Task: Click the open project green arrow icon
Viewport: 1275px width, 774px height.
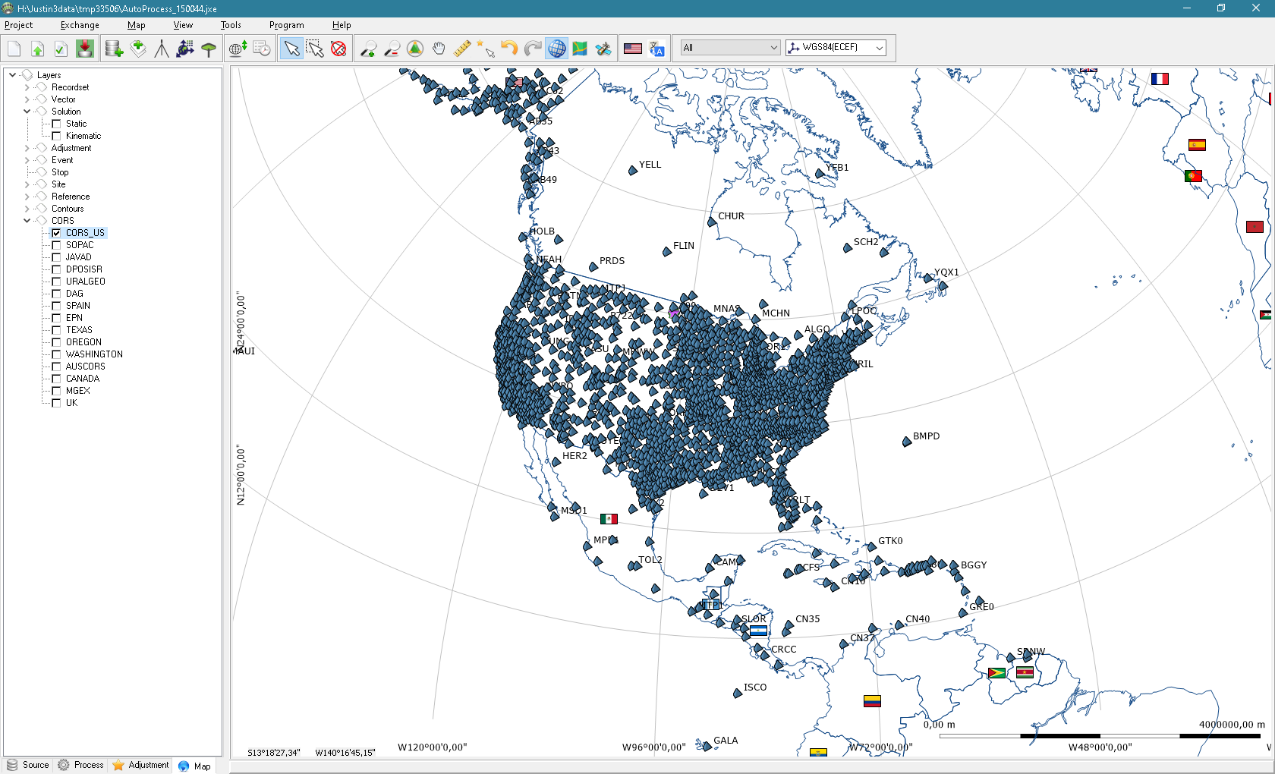Action: [x=37, y=49]
